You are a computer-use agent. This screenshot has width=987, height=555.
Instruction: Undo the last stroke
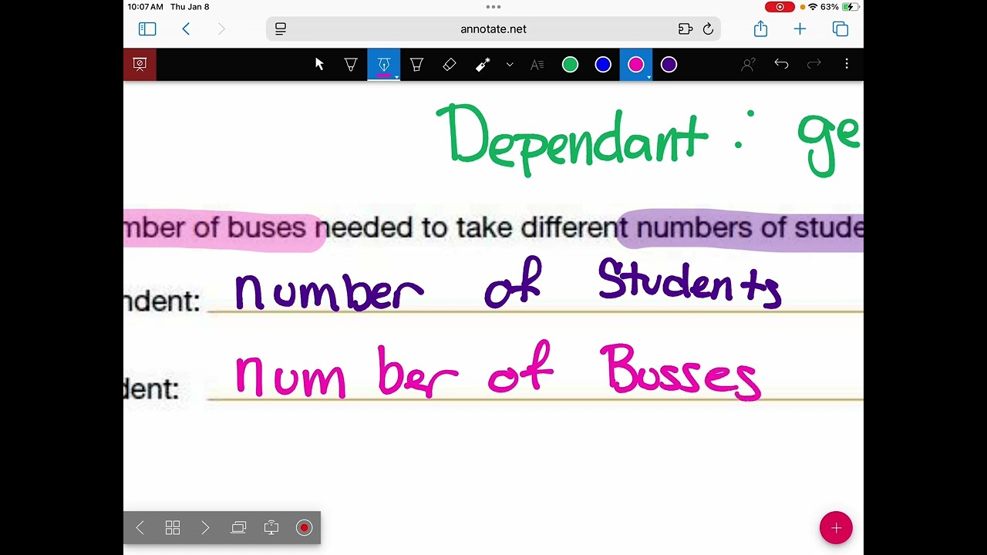pos(781,65)
